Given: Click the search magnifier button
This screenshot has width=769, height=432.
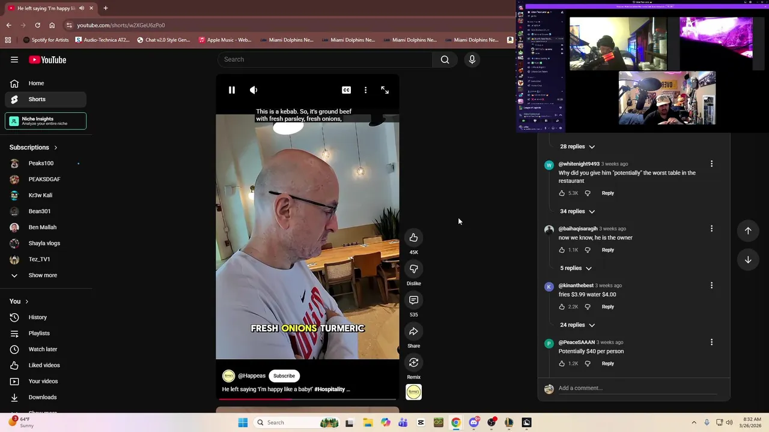Looking at the screenshot, I should point(445,59).
